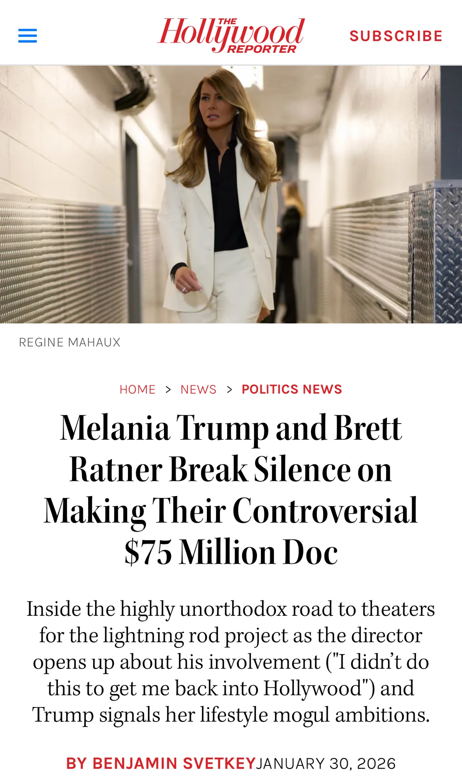Viewport: 462px width, 783px height.
Task: Click the Melania Trump and Brett Ratner headline
Action: pyautogui.click(x=231, y=489)
